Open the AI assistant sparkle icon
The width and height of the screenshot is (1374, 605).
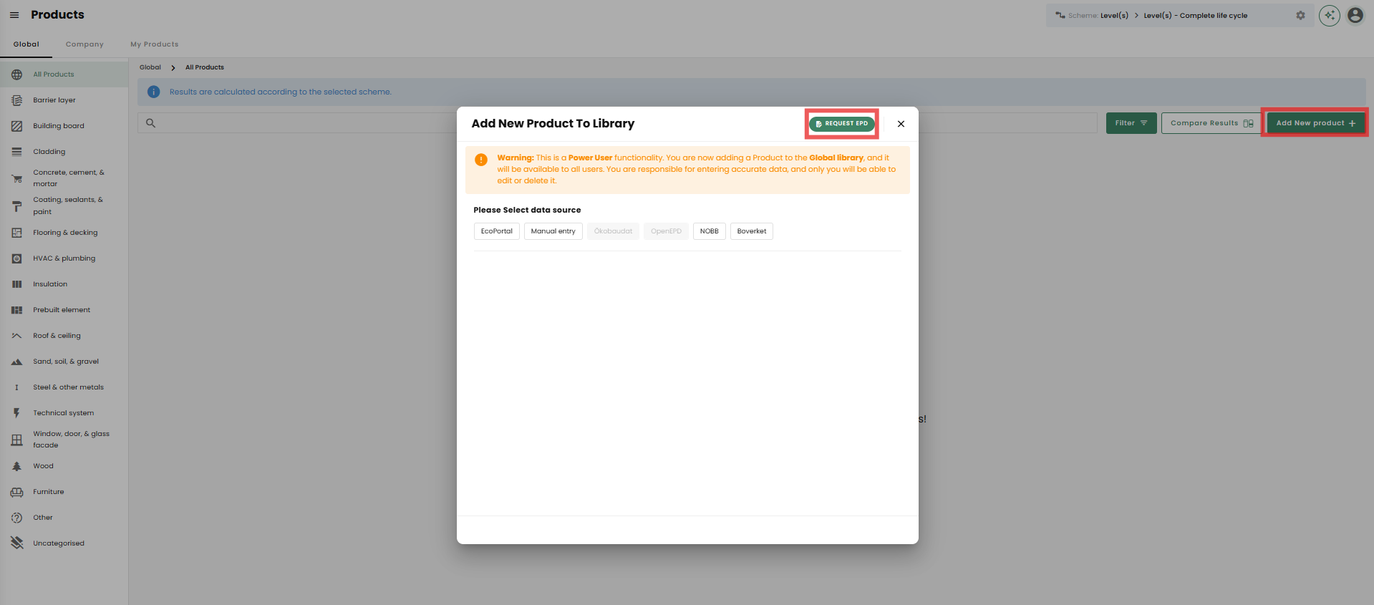1329,15
